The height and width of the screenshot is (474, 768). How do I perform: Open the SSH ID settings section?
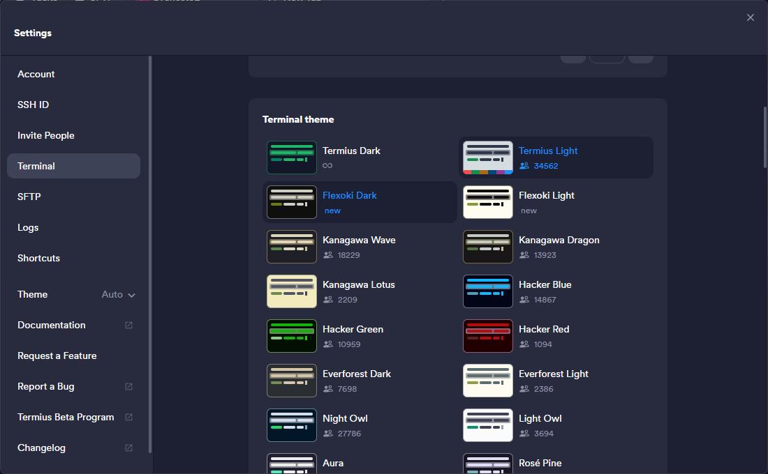[x=73, y=105]
